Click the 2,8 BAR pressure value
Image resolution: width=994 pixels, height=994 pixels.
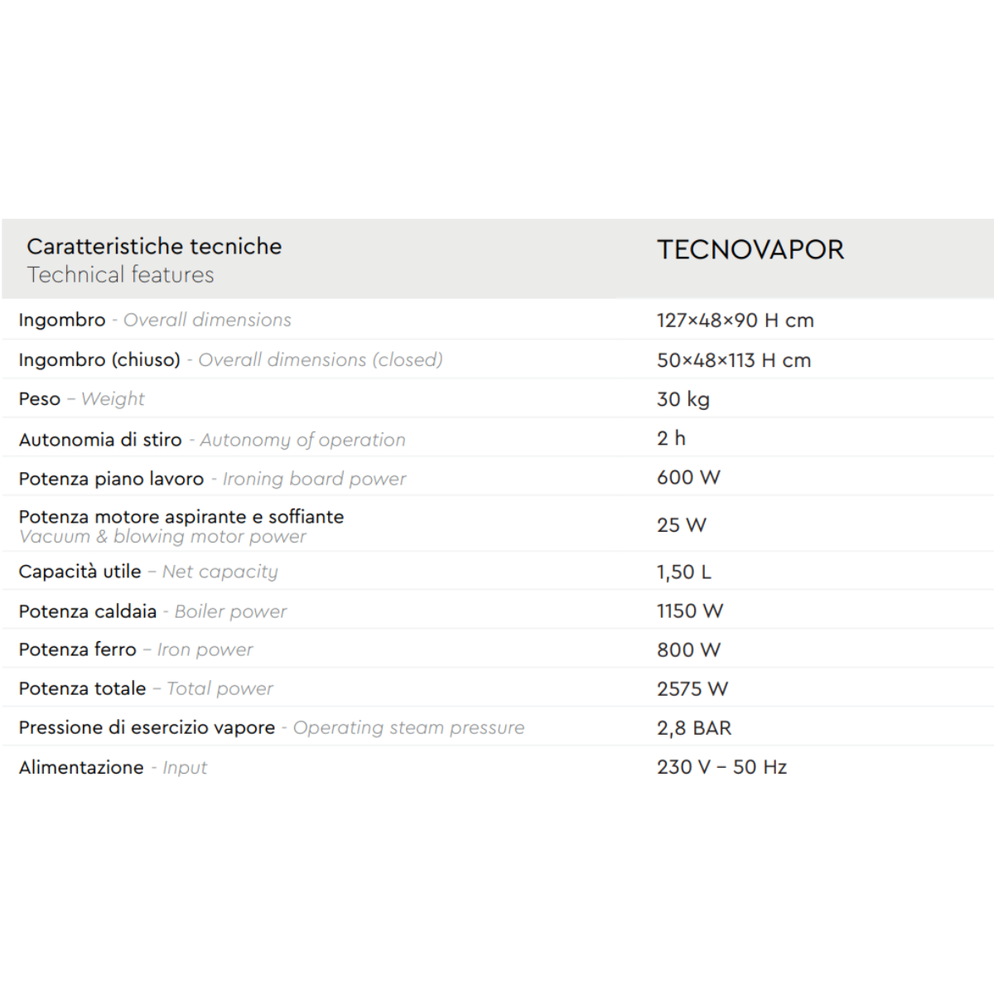point(693,728)
